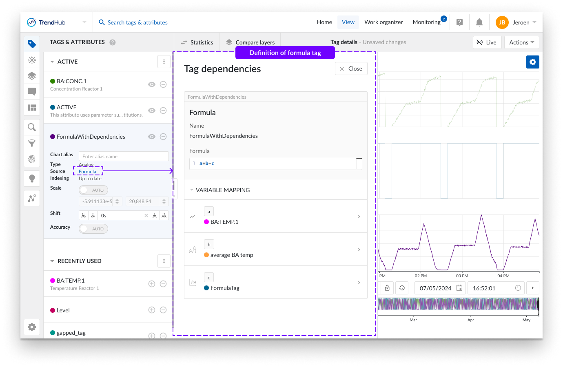Screen dimensions: 563x367
Task: Click the Chart alias input field
Action: pyautogui.click(x=124, y=157)
